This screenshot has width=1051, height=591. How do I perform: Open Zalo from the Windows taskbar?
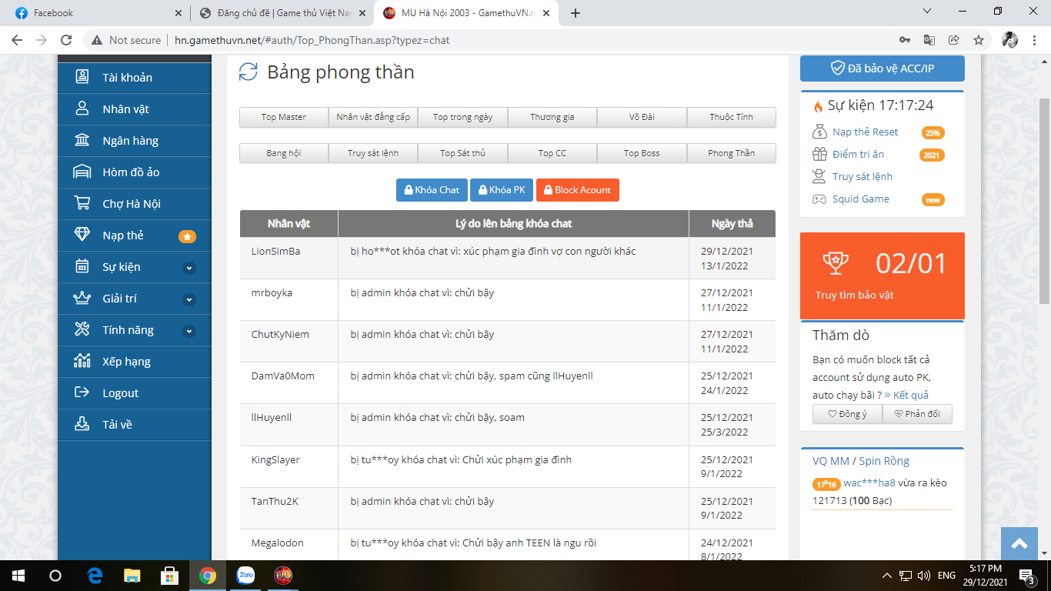click(245, 575)
